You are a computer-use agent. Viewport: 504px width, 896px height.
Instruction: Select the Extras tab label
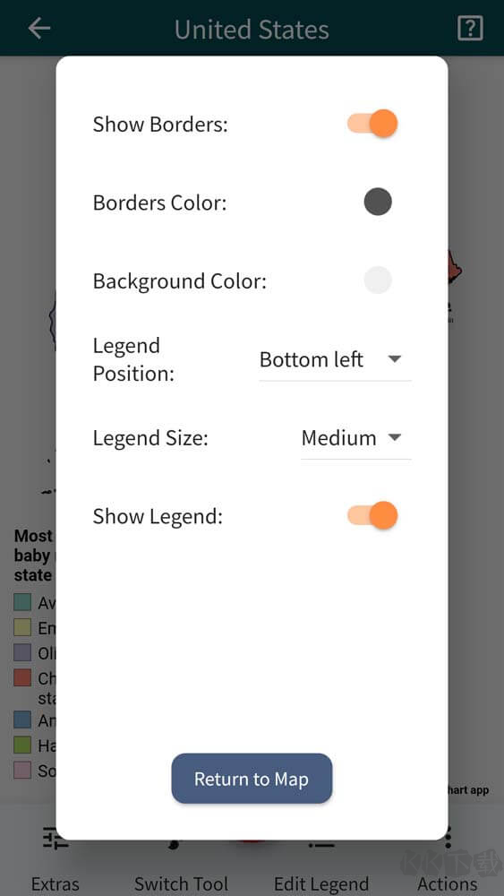(x=56, y=883)
